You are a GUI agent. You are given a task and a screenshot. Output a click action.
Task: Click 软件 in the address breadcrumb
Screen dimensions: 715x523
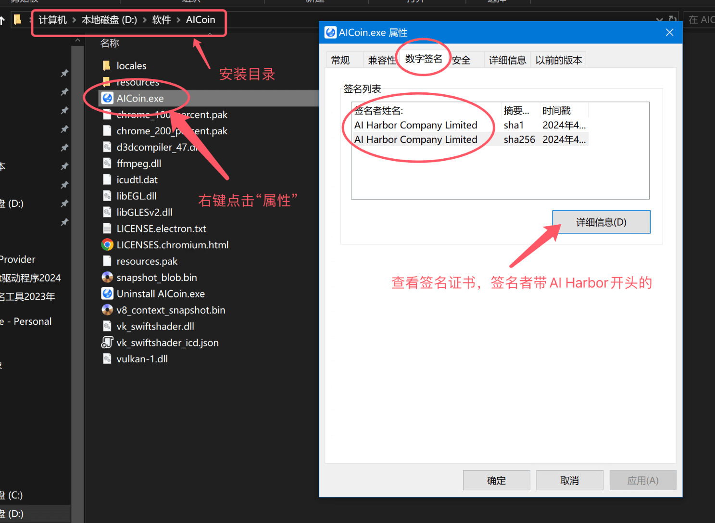162,20
